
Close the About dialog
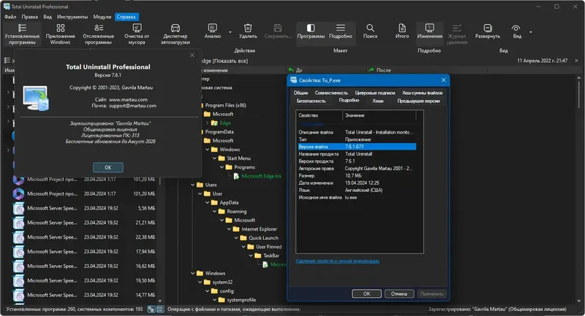pos(192,55)
